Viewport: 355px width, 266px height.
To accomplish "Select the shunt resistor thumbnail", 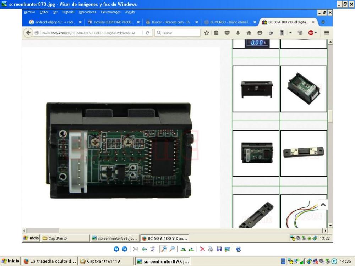I will click(304, 153).
